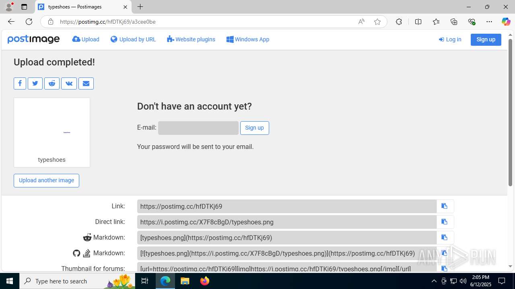Share upload on Facebook
515x289 pixels.
point(20,83)
